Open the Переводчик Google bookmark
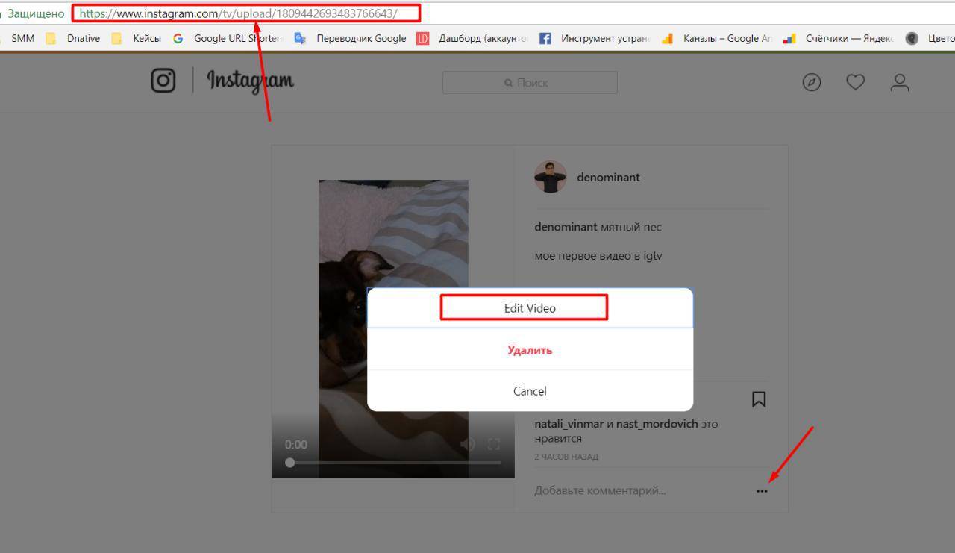This screenshot has width=955, height=553. pyautogui.click(x=361, y=39)
